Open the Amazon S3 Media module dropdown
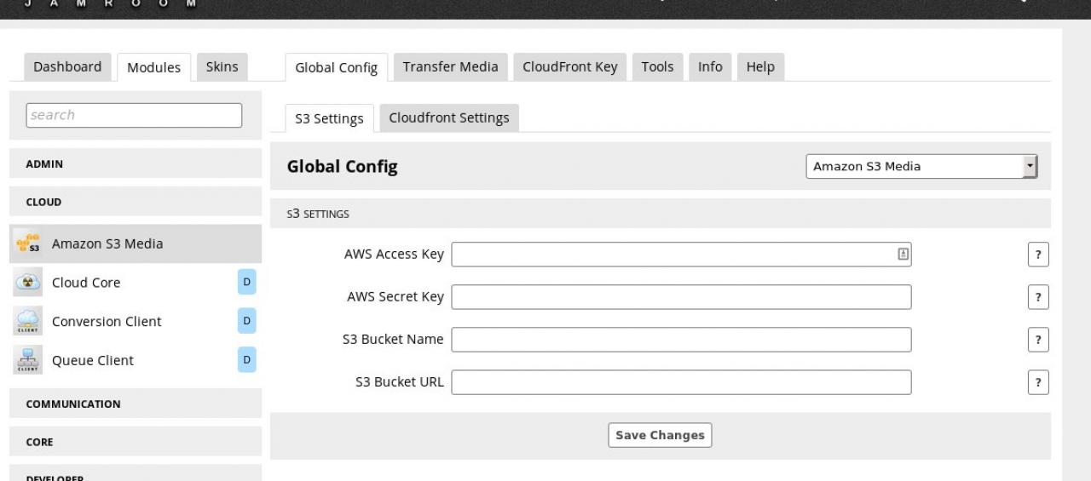Screen dimensions: 1091x481 921,167
